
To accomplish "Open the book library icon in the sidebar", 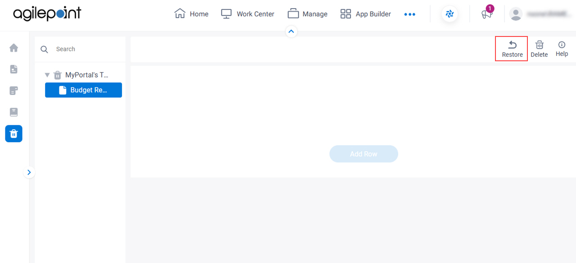I will pyautogui.click(x=14, y=112).
